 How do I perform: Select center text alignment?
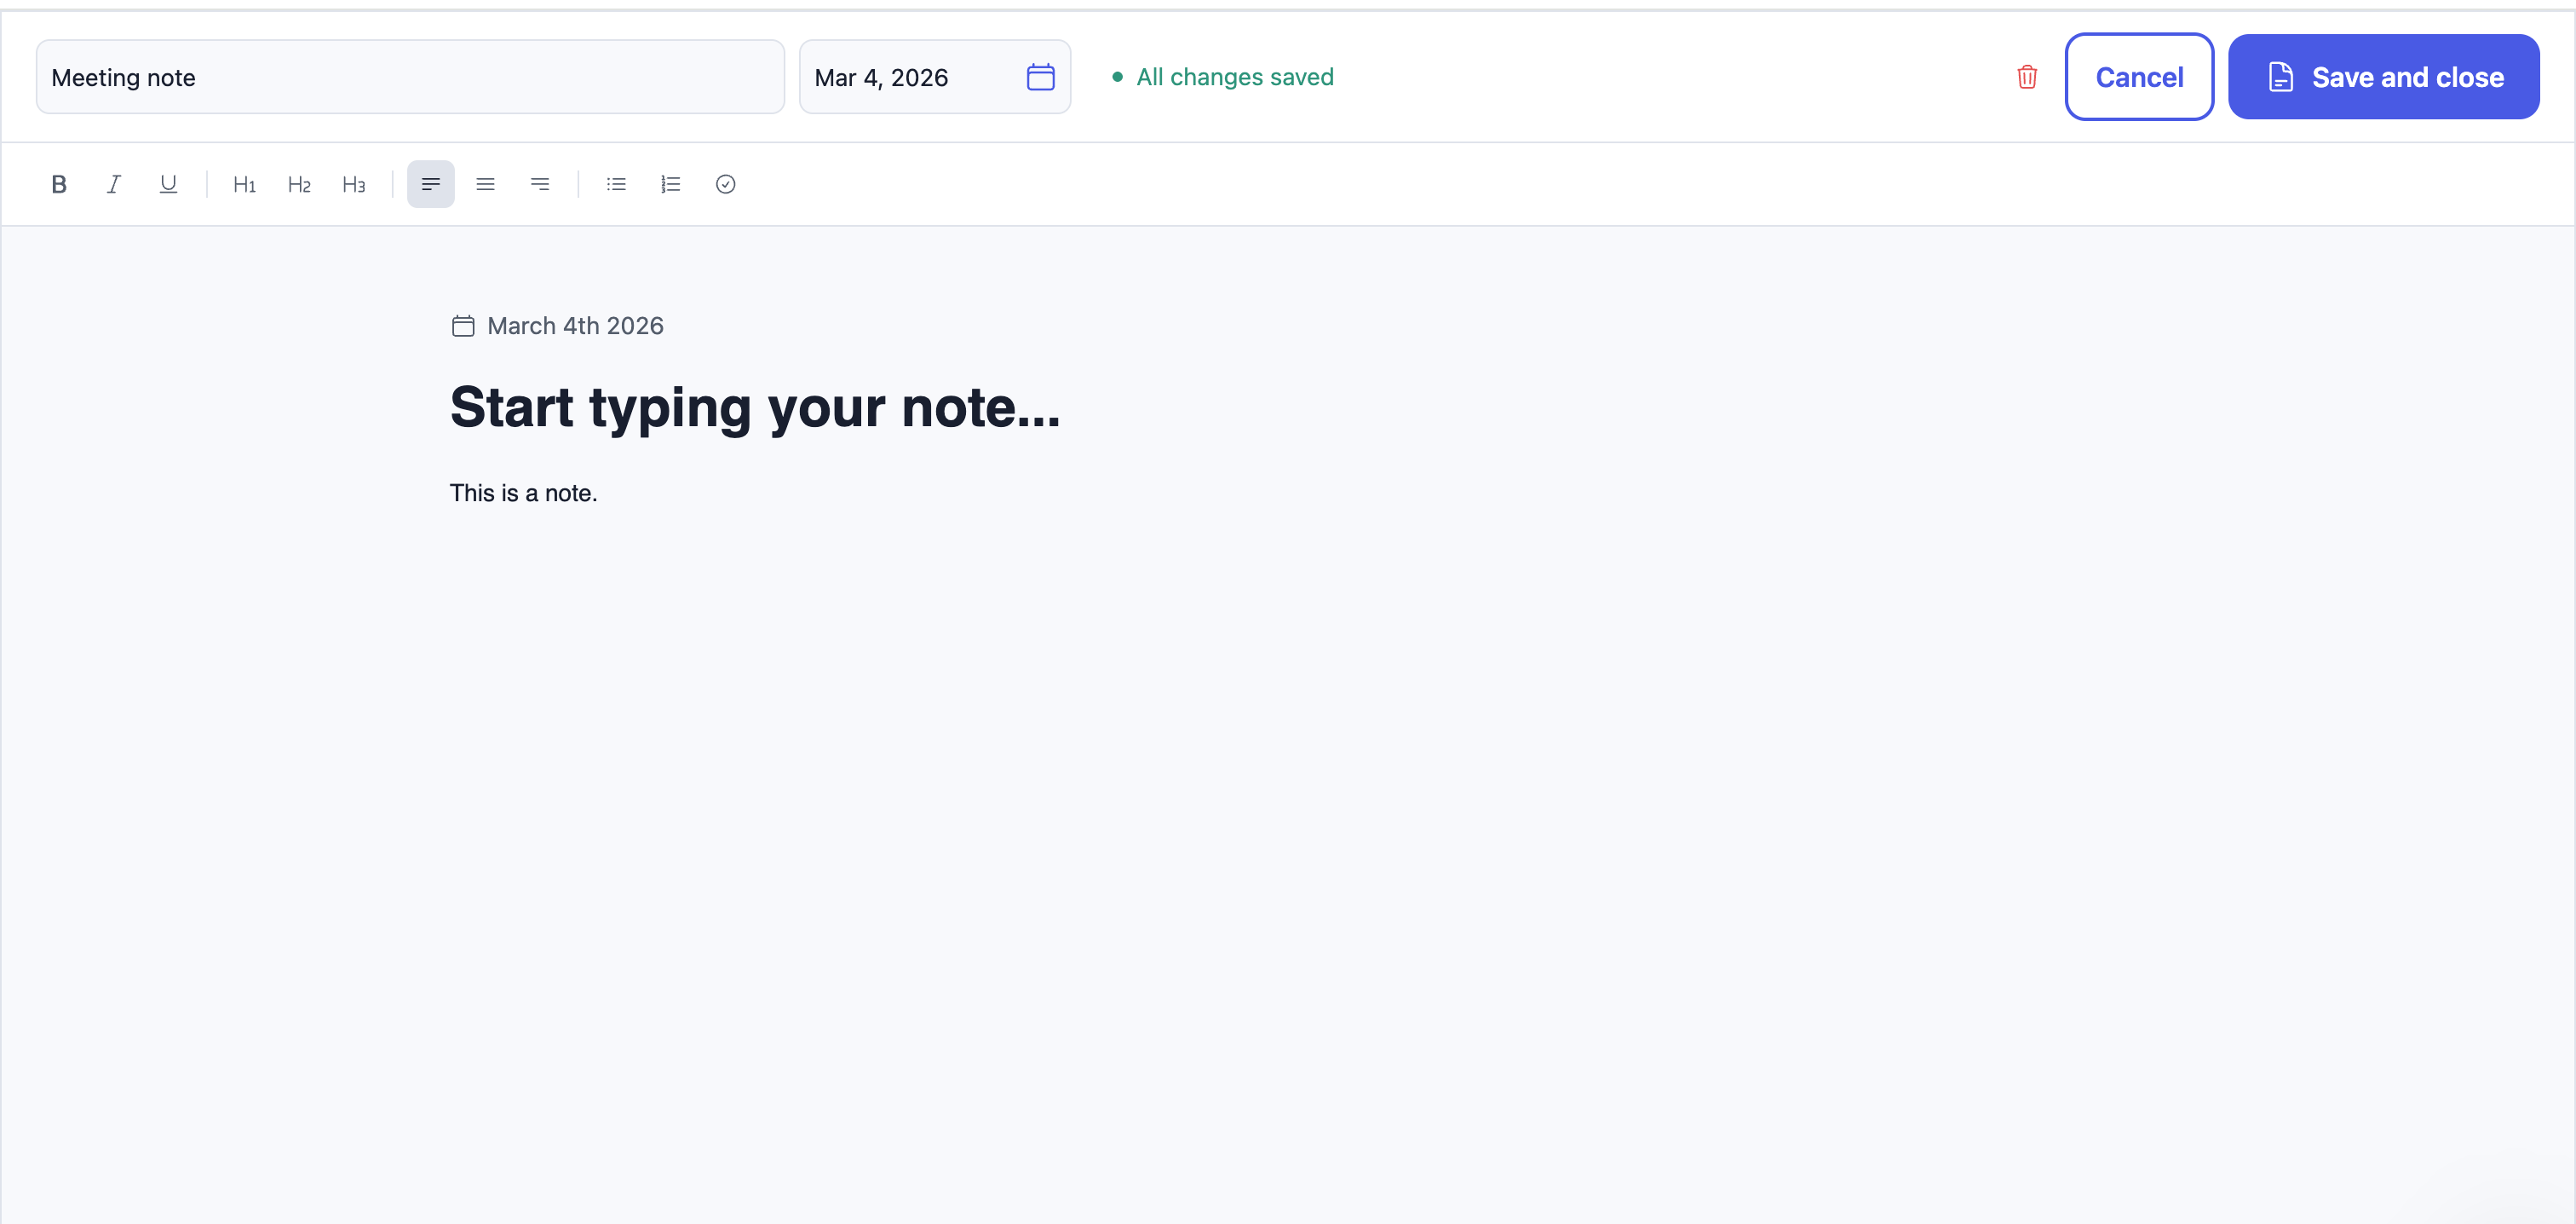[x=485, y=184]
